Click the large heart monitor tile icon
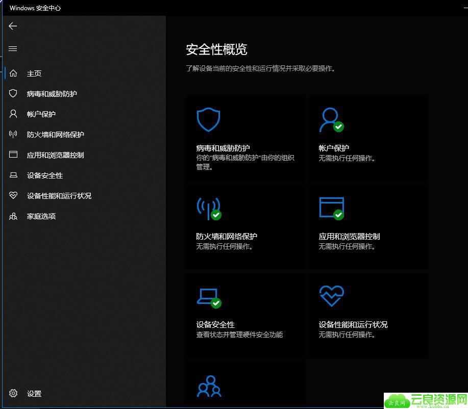468x409 pixels. (332, 296)
